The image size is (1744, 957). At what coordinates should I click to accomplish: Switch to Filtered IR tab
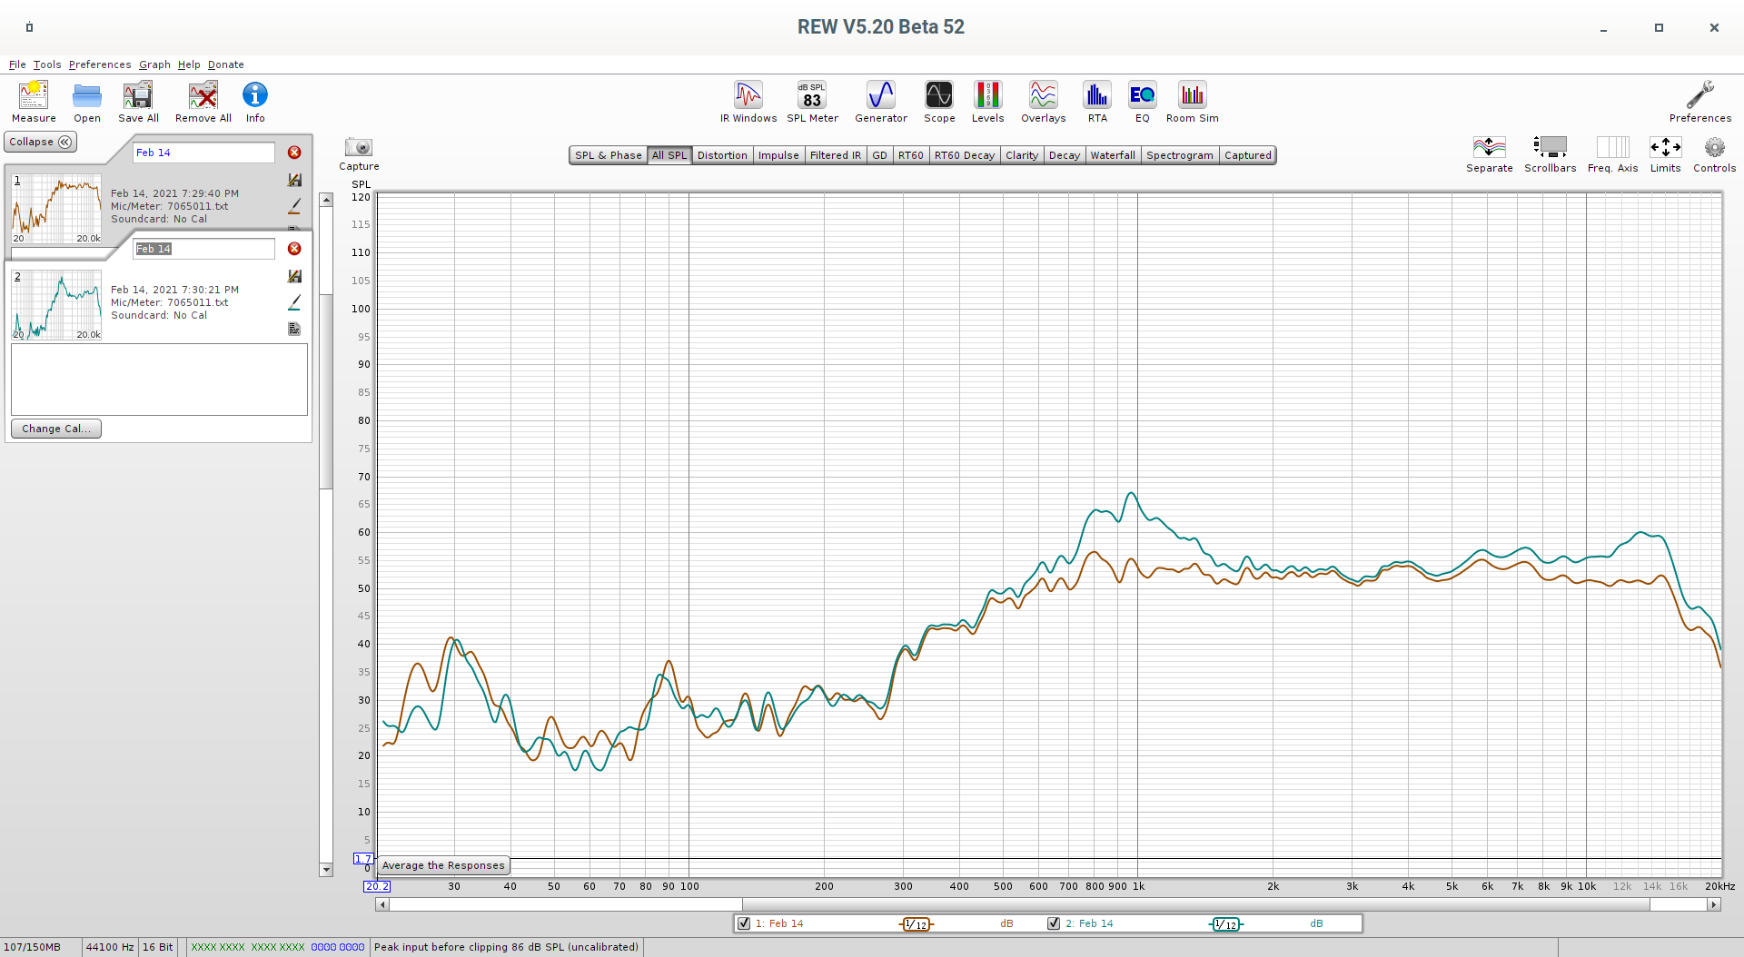coord(835,155)
